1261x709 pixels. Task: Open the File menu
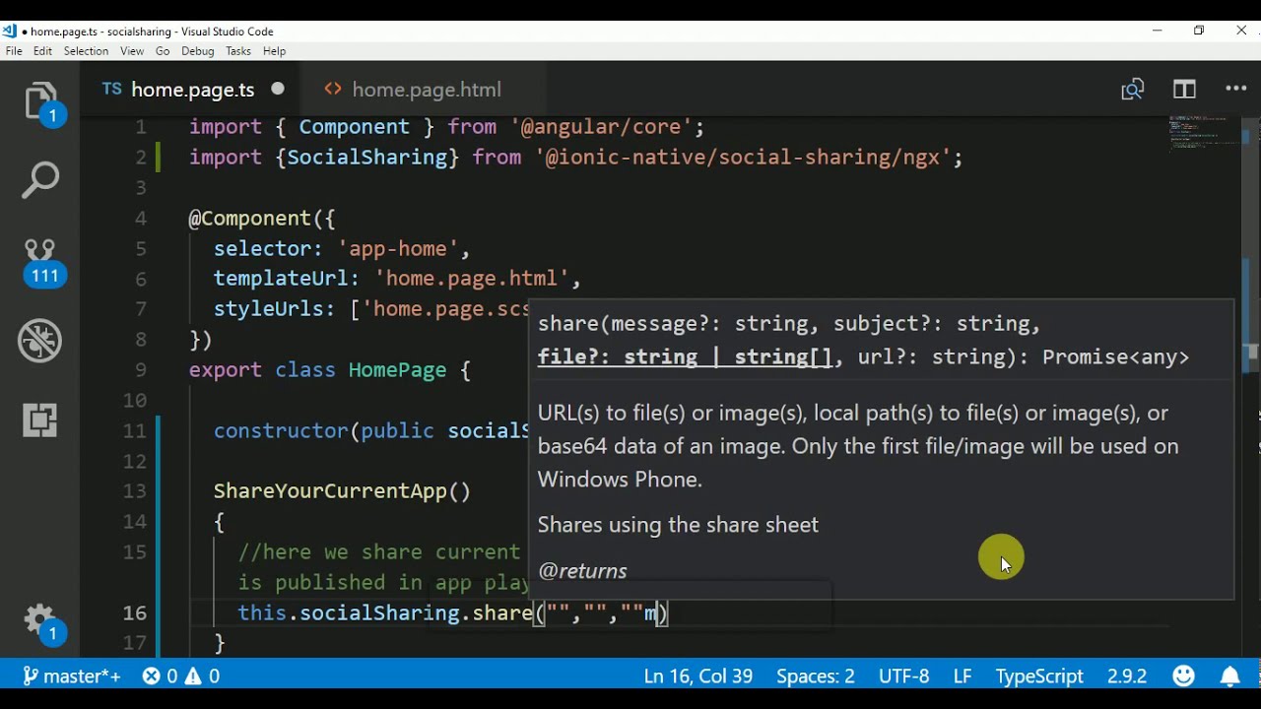(x=14, y=51)
